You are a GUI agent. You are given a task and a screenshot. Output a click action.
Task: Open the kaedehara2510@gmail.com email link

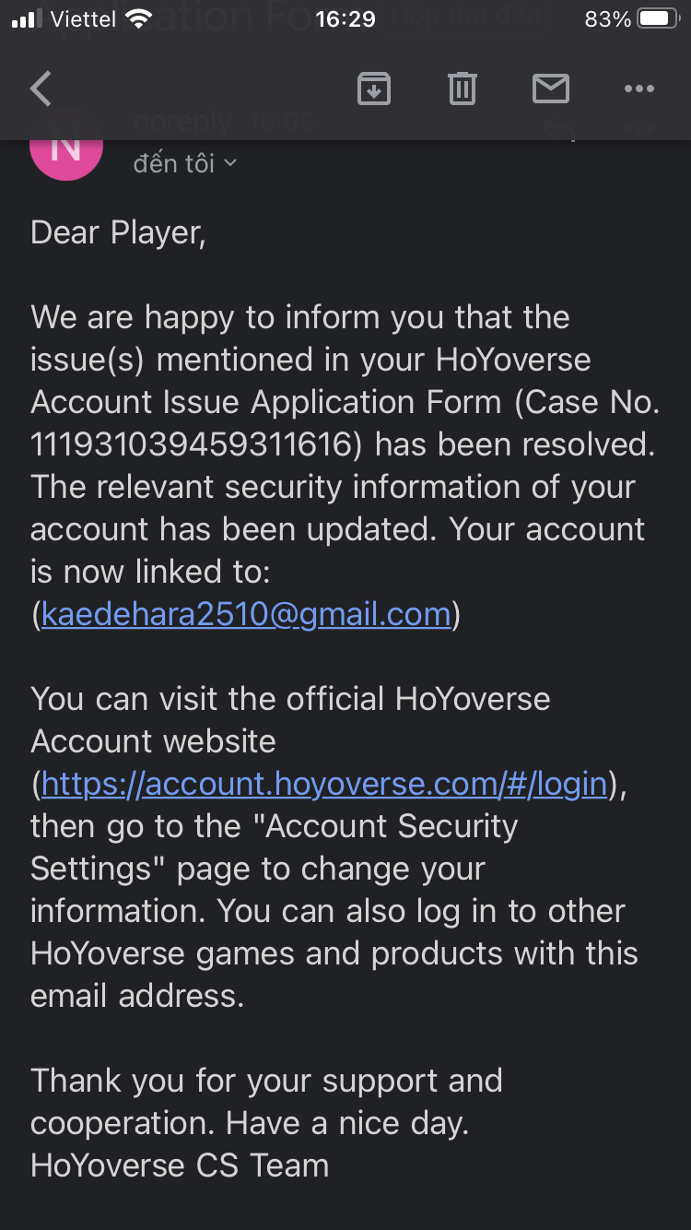coord(247,614)
